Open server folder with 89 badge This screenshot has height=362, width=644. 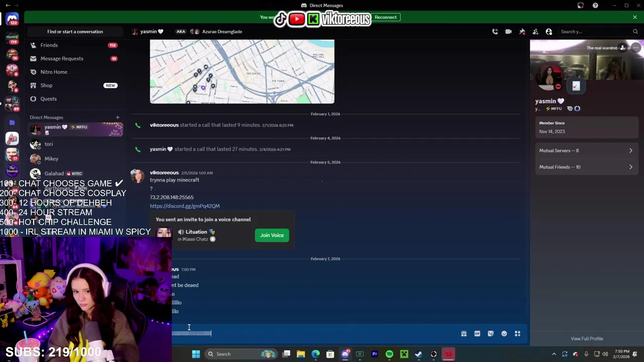pos(12,103)
